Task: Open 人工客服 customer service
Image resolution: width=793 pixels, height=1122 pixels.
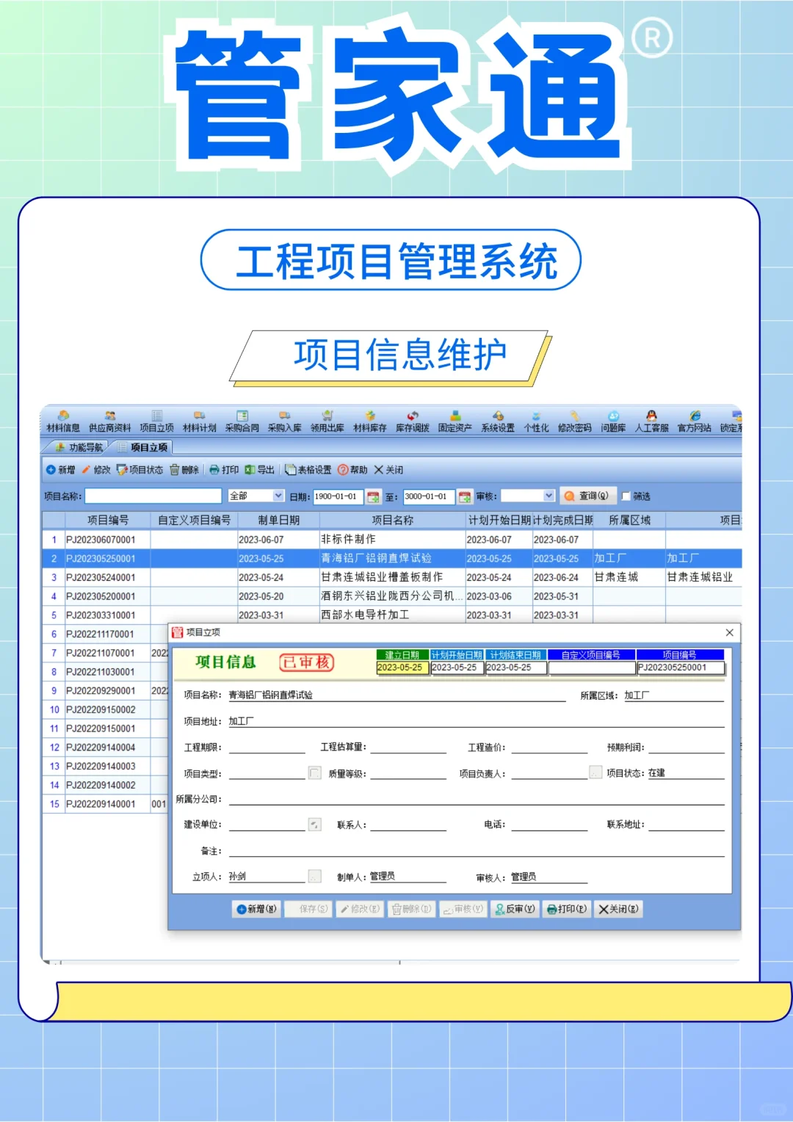Action: coord(651,421)
